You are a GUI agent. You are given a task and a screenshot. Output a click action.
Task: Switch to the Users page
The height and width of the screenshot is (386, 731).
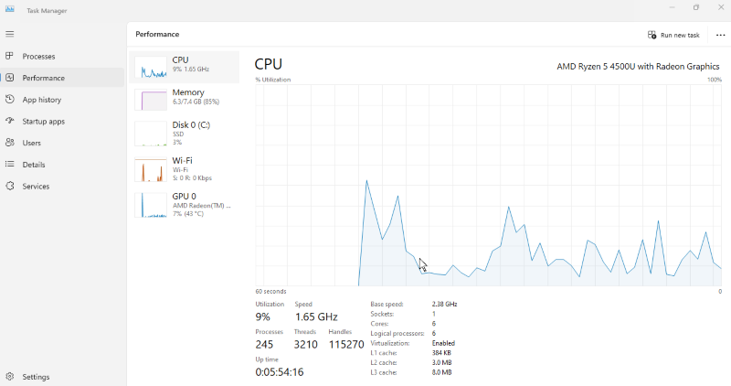tap(32, 144)
